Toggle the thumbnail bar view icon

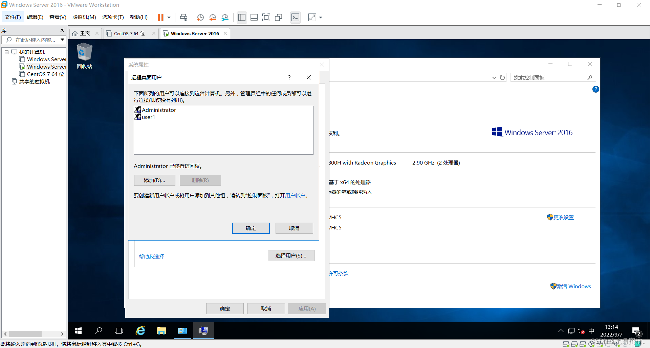click(x=254, y=17)
